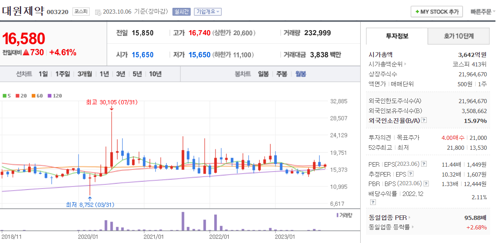Click the 코스피 market badge
Image resolution: width=500 pixels, height=243 pixels.
(x=81, y=12)
